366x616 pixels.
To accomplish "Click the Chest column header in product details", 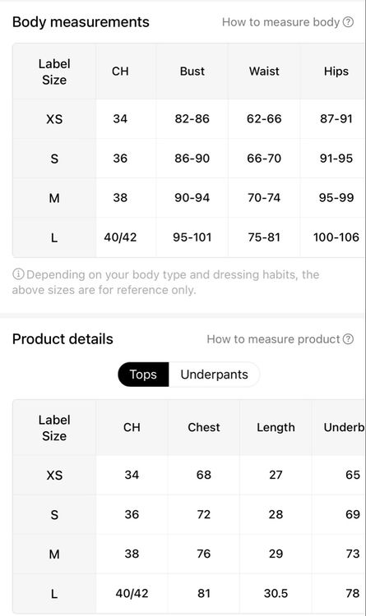I will (203, 427).
